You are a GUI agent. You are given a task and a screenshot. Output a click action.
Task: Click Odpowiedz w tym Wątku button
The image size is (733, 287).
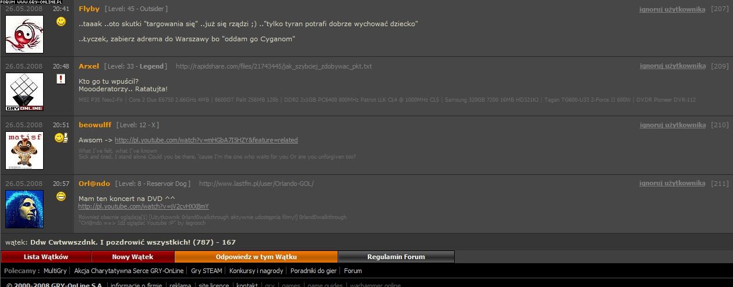click(256, 257)
